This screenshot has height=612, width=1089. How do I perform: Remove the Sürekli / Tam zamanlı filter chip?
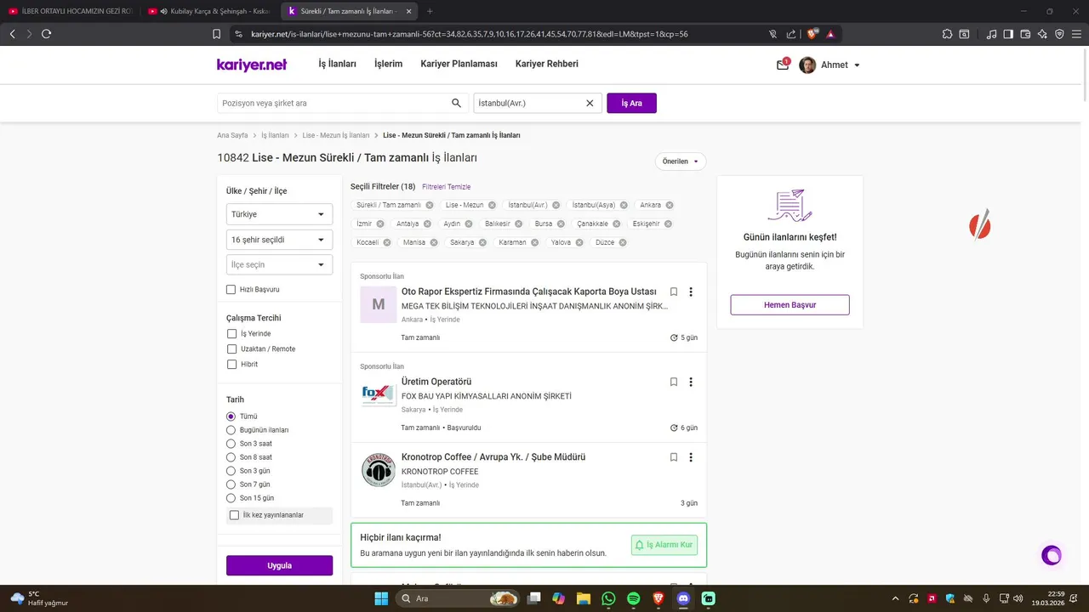click(x=430, y=205)
